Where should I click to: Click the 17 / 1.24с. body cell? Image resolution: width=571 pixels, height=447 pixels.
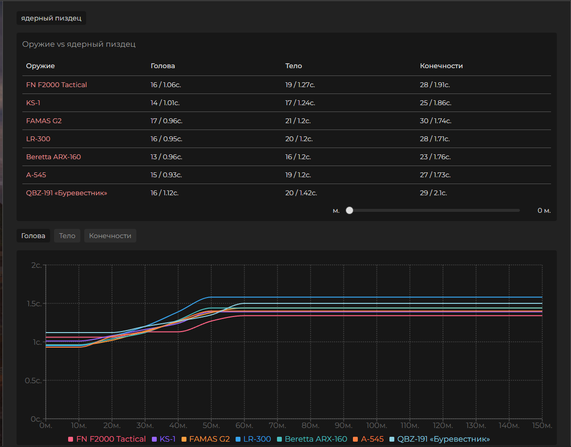point(300,103)
